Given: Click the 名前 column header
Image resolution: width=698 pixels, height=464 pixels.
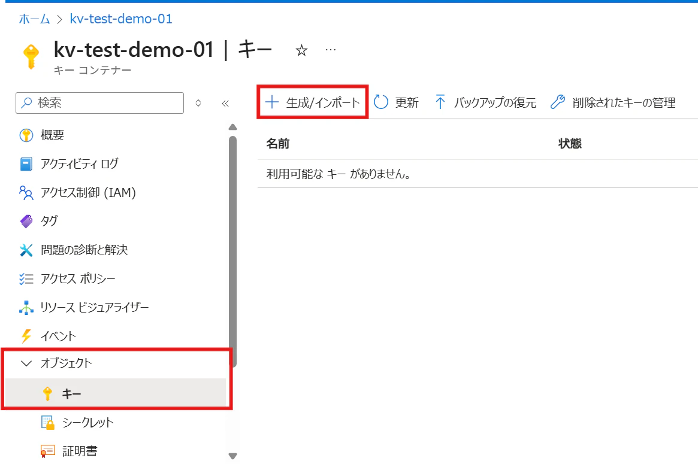Looking at the screenshot, I should pos(278,144).
